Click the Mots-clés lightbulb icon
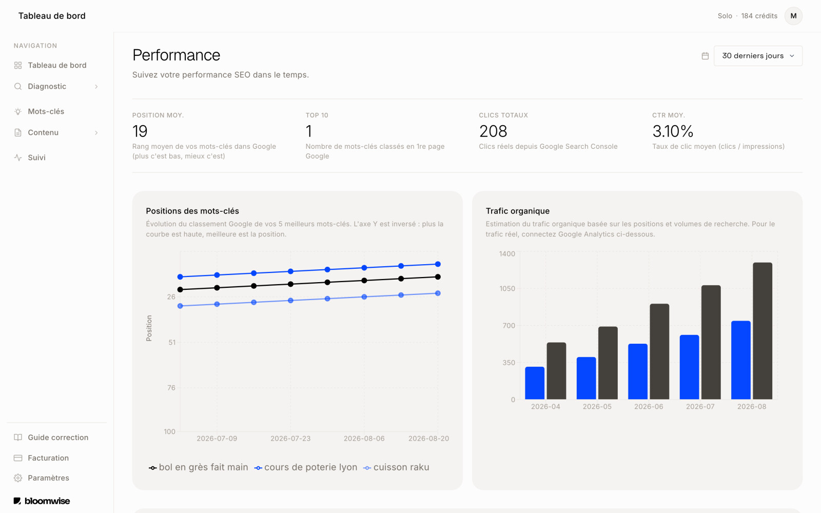 [x=18, y=111]
